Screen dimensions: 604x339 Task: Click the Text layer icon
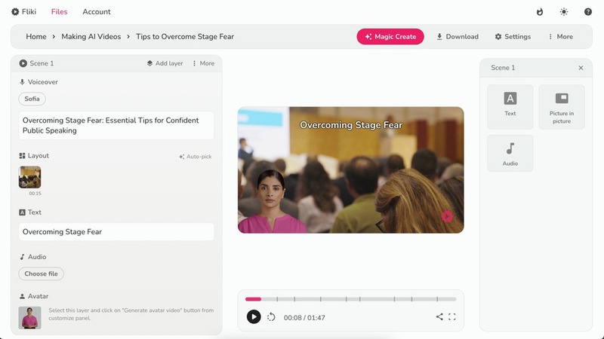(22, 212)
